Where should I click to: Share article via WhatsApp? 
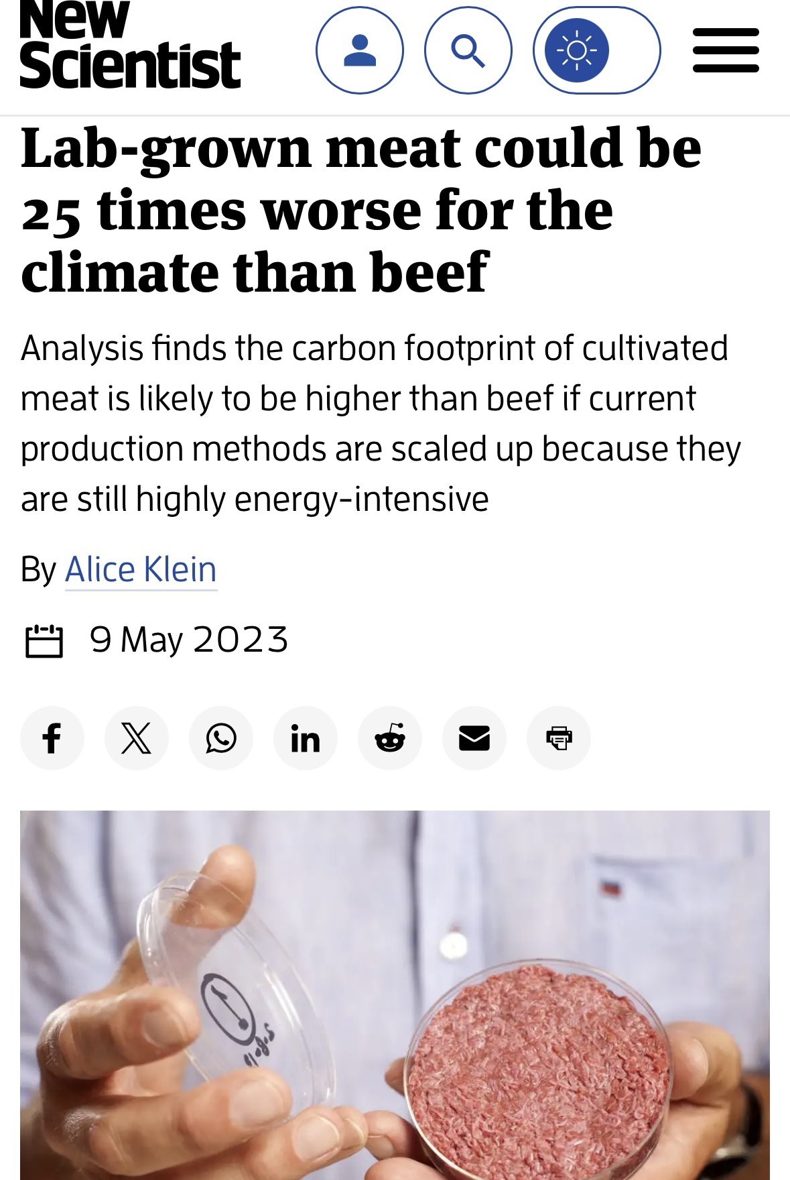point(221,738)
